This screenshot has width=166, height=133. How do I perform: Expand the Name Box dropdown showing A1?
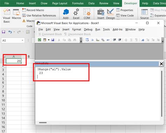pos(22,40)
